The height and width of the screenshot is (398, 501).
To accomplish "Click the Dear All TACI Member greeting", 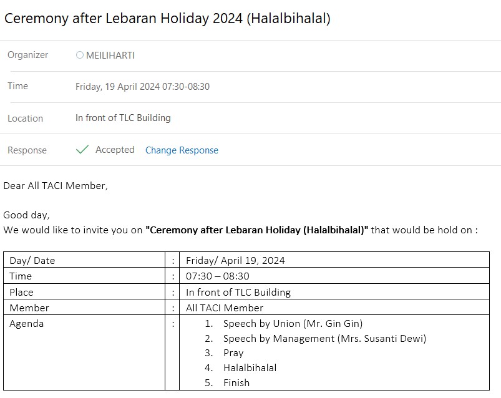I will [x=56, y=185].
